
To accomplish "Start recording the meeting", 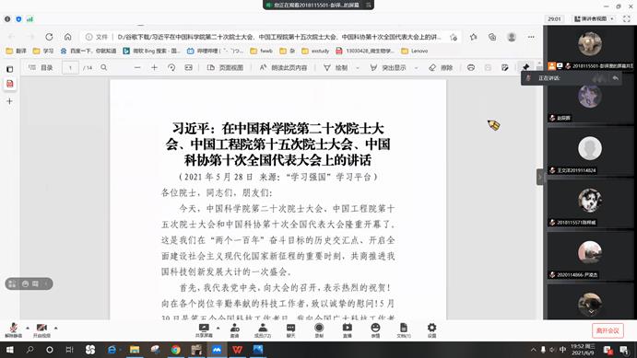I will 319,330.
